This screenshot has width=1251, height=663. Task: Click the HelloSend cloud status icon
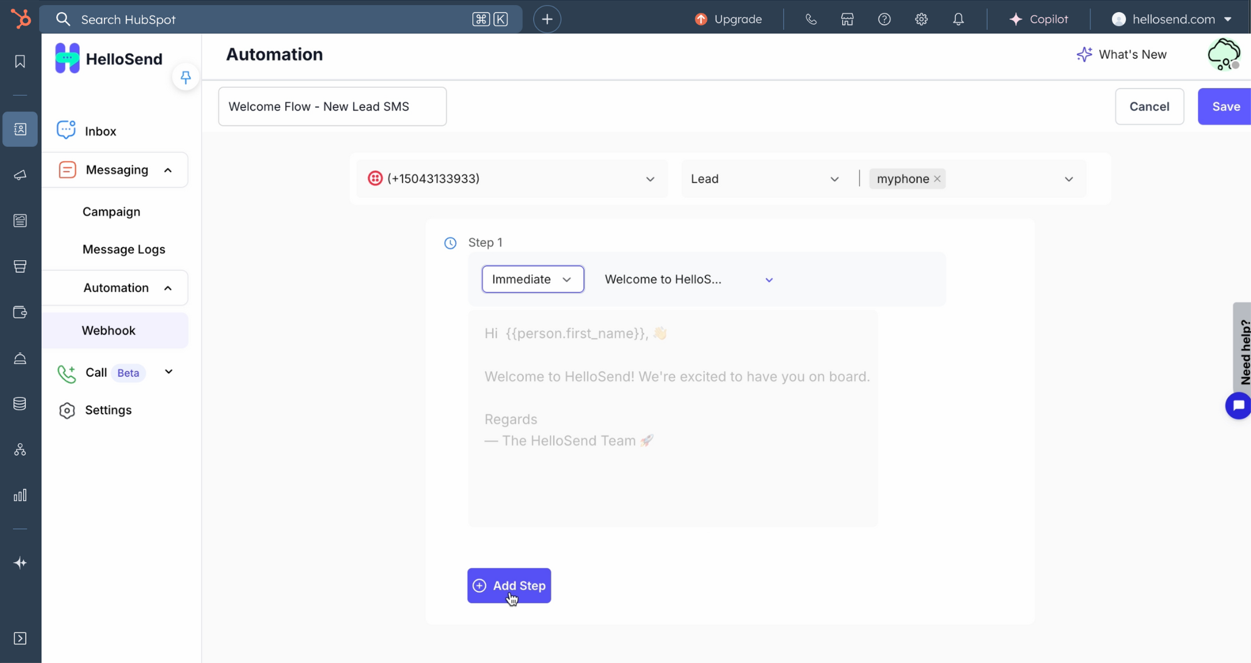coord(1224,54)
